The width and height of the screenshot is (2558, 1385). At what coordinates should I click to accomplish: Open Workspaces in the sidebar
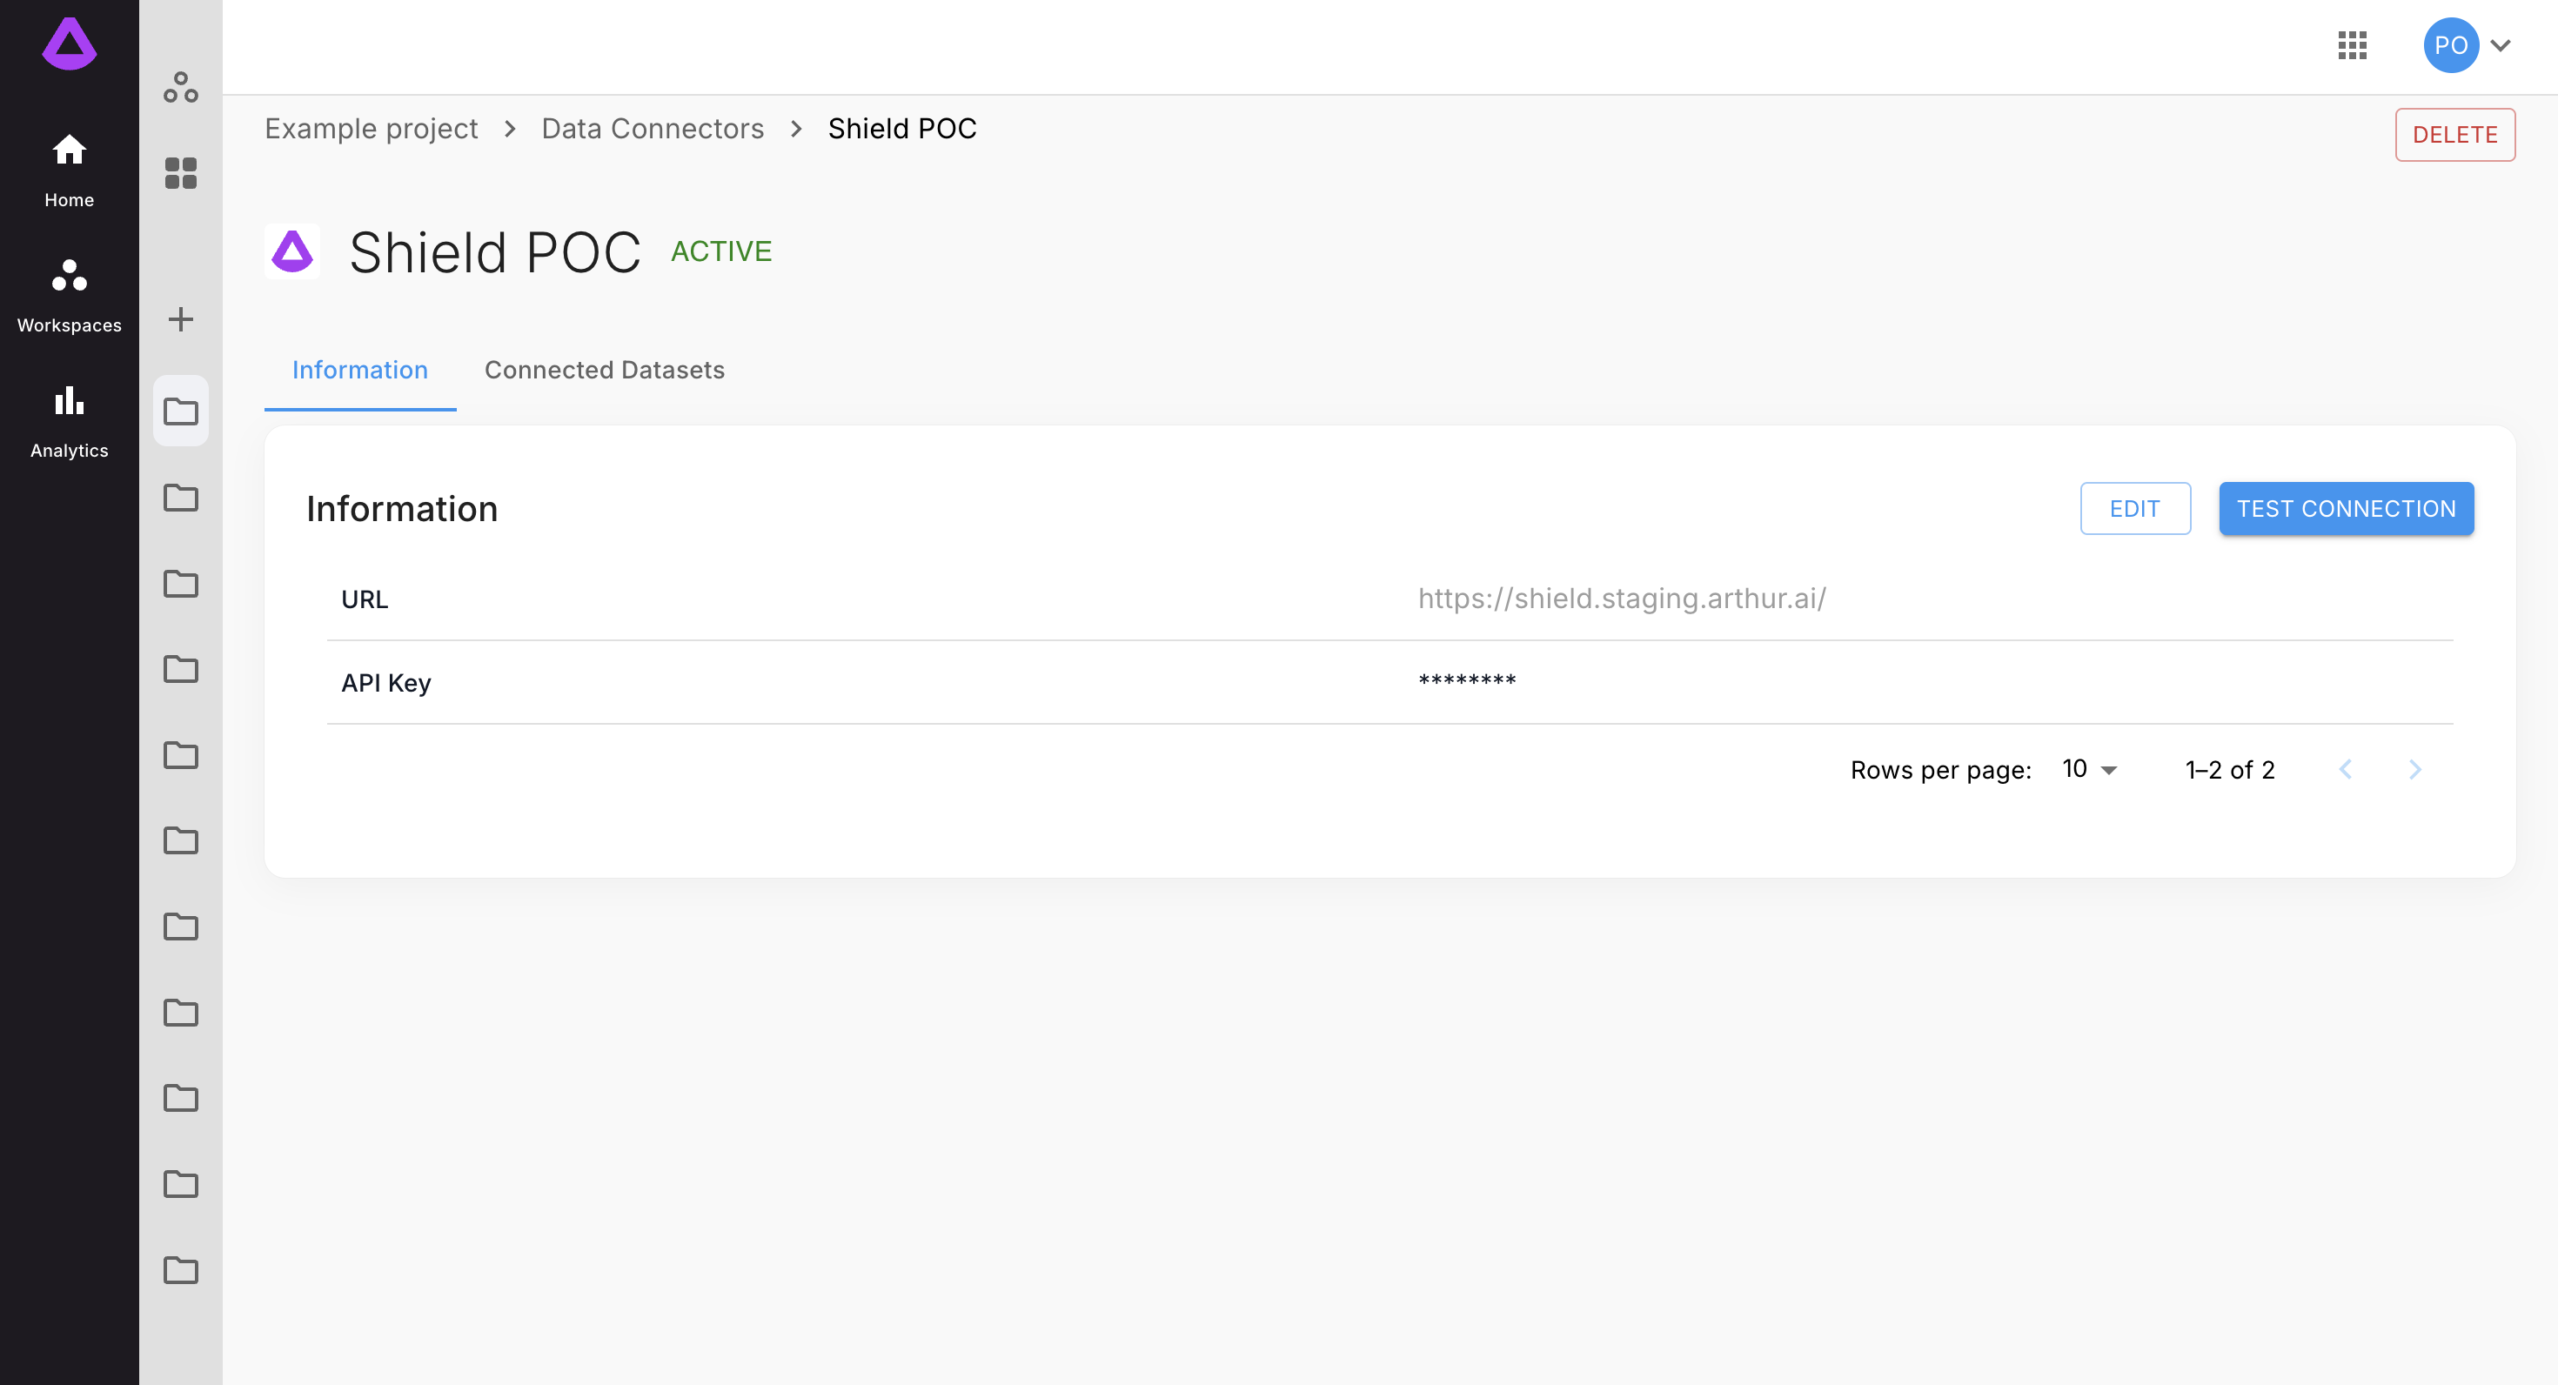point(70,296)
